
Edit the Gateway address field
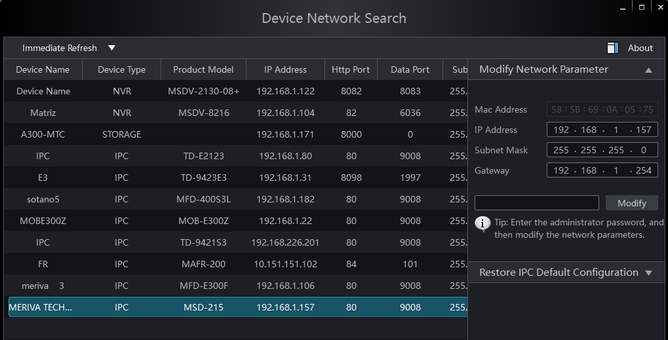(x=602, y=170)
